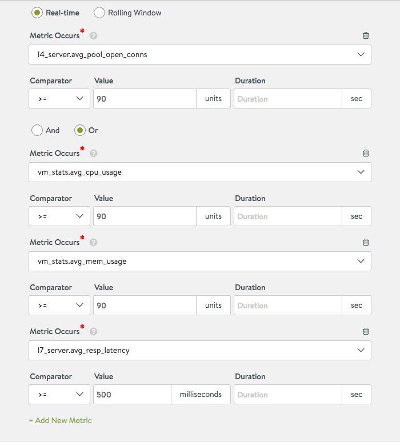Select the Real-time radio option

[x=38, y=13]
